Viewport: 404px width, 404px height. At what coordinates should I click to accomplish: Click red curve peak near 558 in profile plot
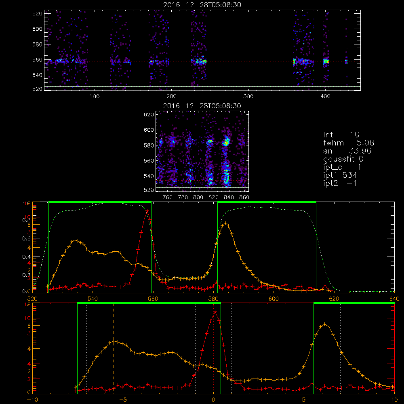tap(147, 211)
